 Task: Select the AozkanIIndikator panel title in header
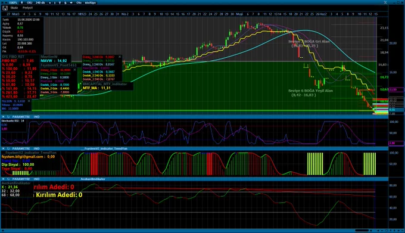coord(93,179)
